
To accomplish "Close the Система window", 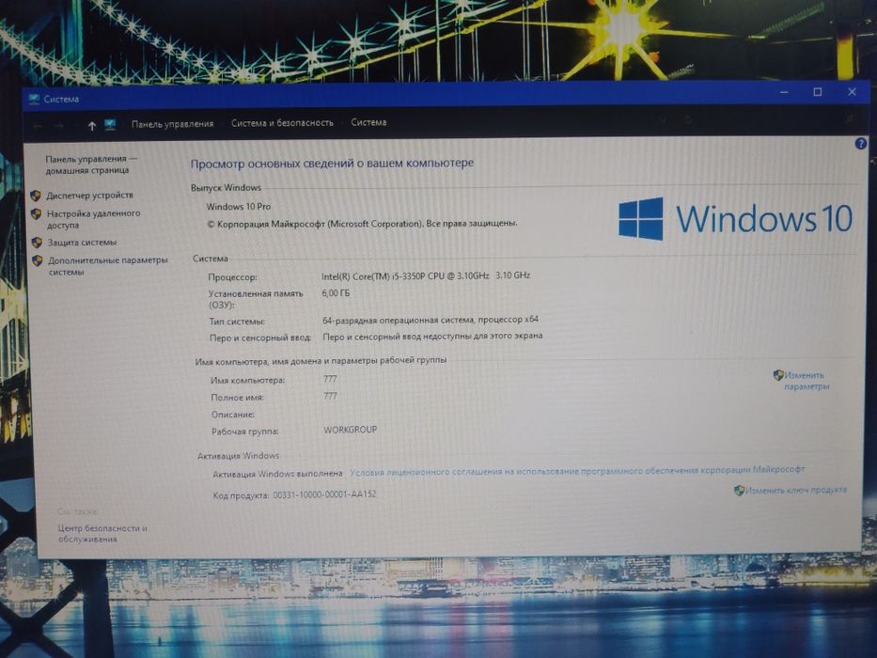I will click(x=852, y=91).
